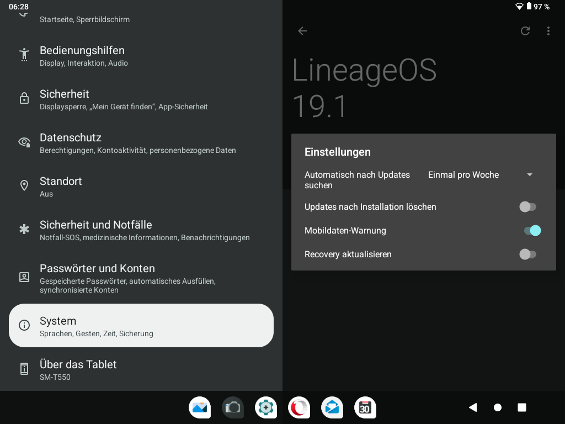The height and width of the screenshot is (424, 565).
Task: Toggle Recovery aktualisieren on
Action: point(528,255)
